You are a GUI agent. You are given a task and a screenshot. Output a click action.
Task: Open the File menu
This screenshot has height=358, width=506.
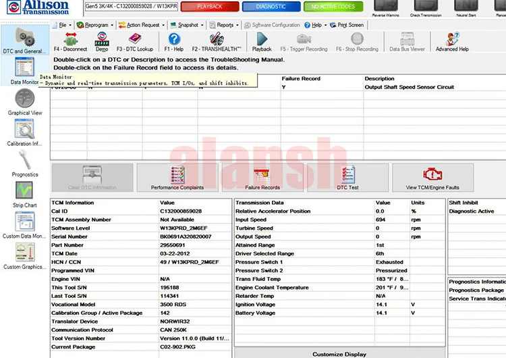click(x=62, y=25)
